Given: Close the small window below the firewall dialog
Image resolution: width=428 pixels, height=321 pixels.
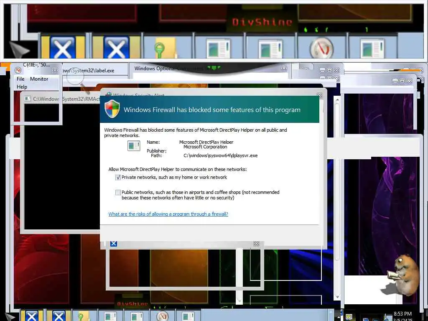Looking at the screenshot, I should coord(256,244).
